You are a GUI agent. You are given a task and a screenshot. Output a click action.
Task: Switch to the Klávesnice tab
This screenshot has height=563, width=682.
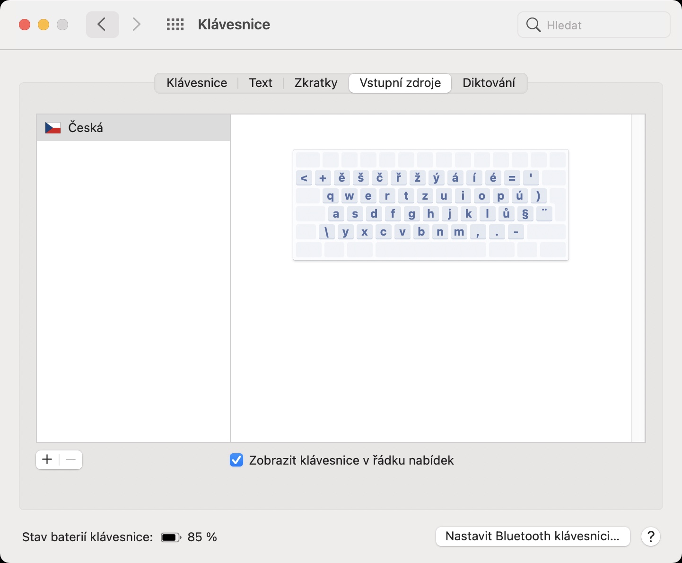(x=197, y=83)
